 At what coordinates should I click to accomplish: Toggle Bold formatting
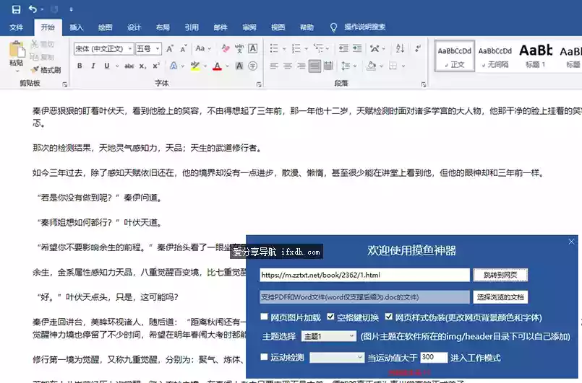click(x=80, y=66)
